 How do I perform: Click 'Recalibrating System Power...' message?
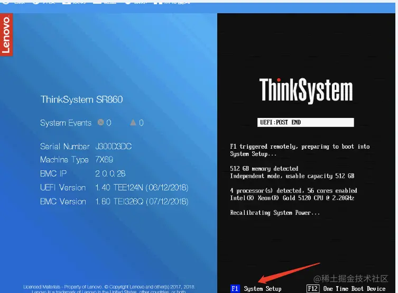275,213
